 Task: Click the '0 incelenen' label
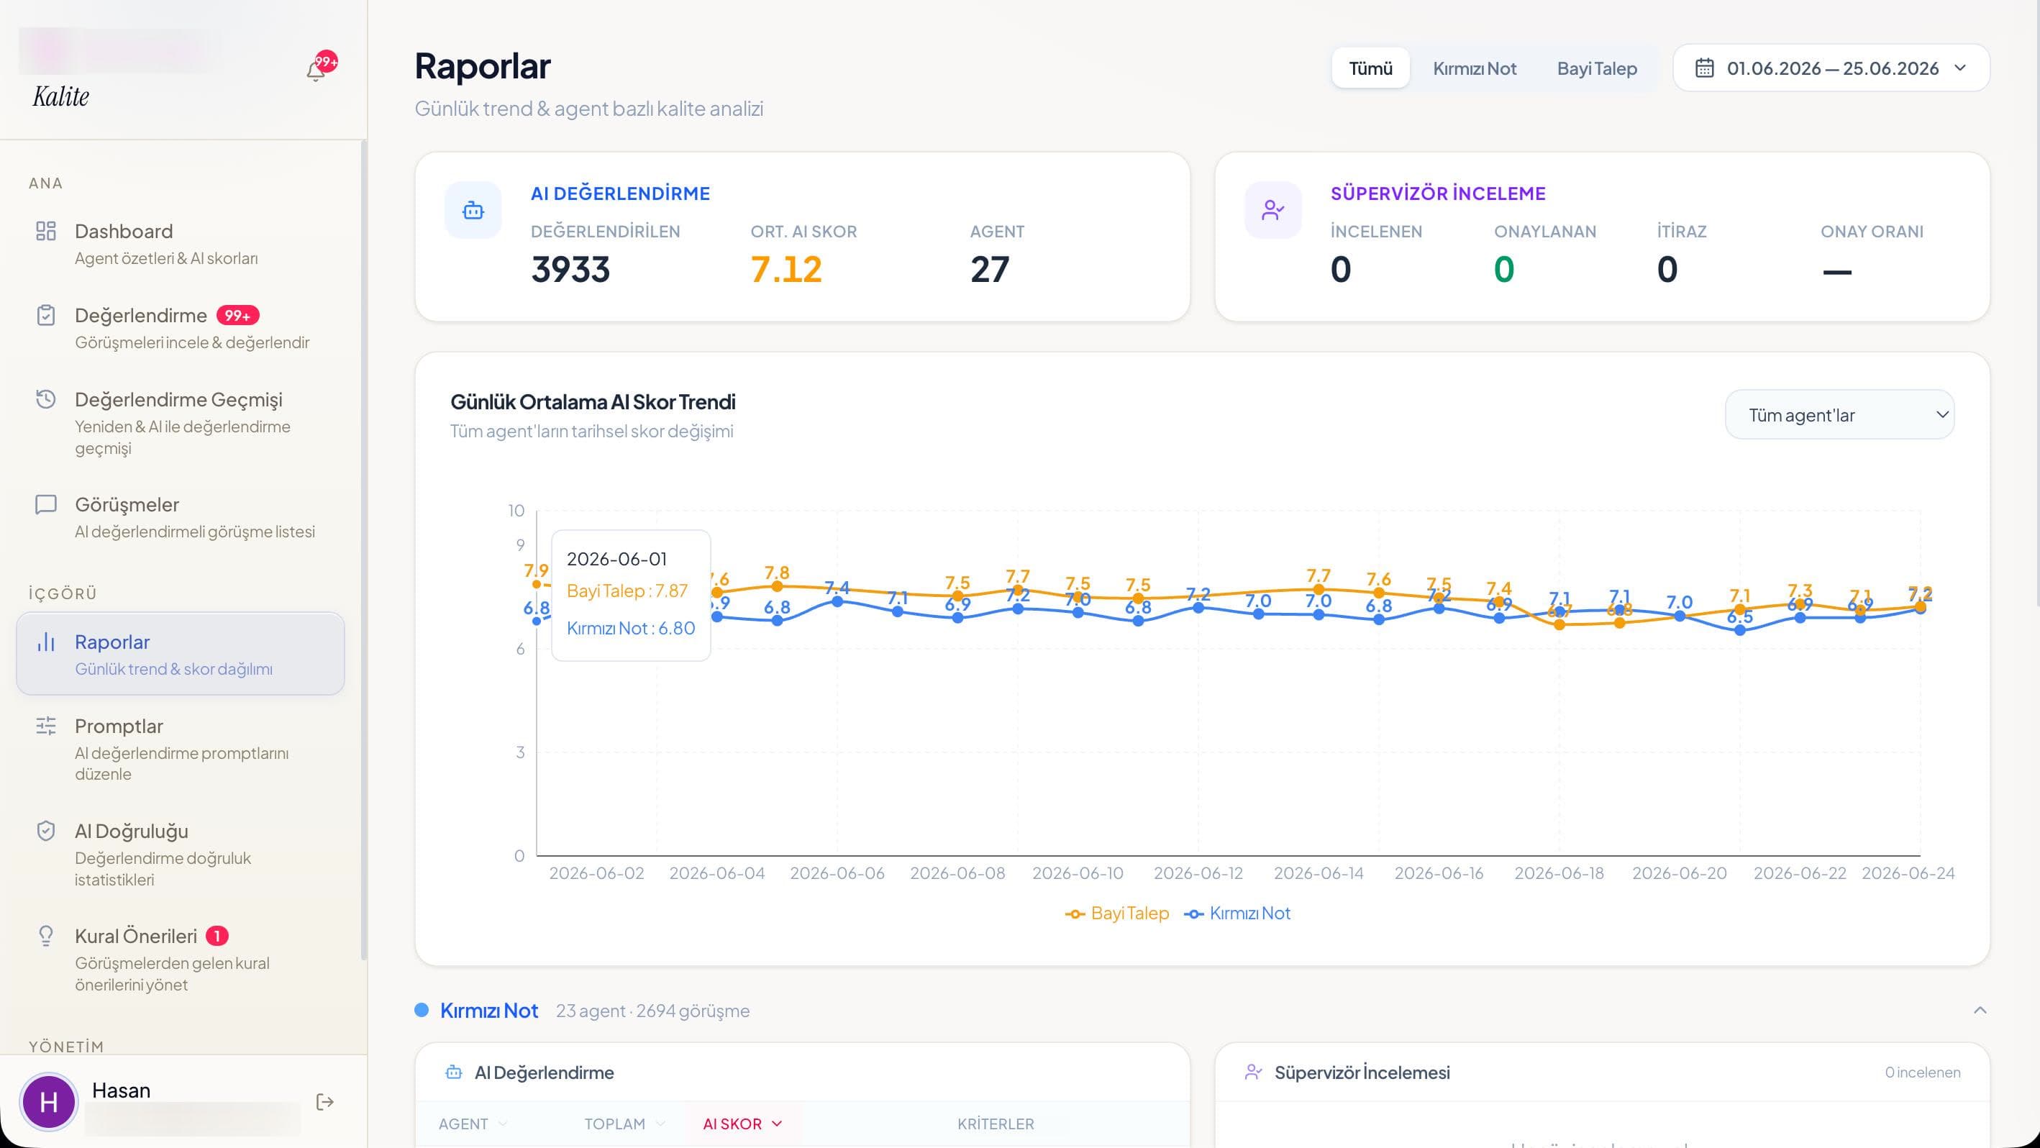click(x=1923, y=1072)
